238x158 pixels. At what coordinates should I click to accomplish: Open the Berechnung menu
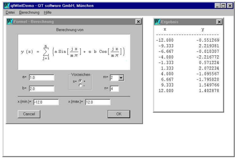(29, 13)
